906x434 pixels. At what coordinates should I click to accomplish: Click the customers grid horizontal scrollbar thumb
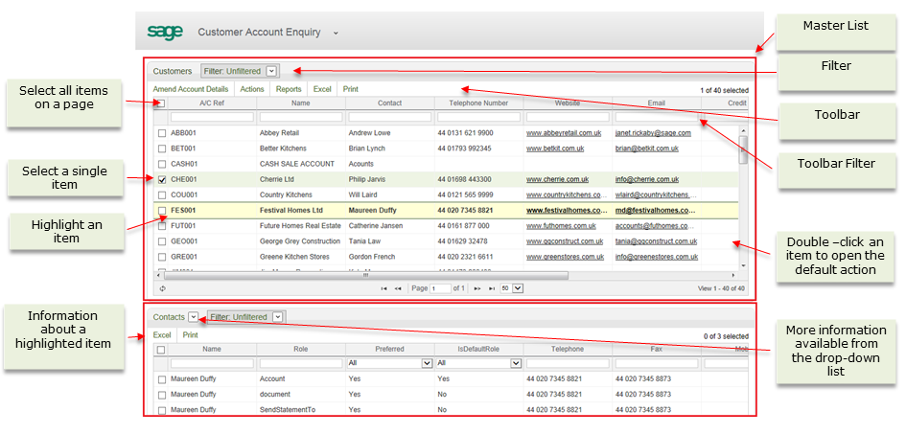coord(365,276)
